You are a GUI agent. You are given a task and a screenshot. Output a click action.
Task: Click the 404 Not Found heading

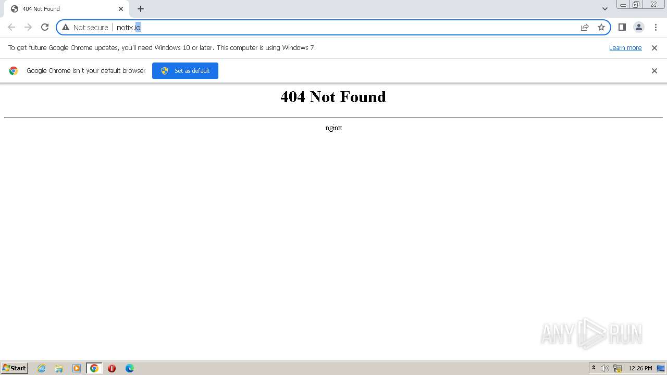(333, 97)
